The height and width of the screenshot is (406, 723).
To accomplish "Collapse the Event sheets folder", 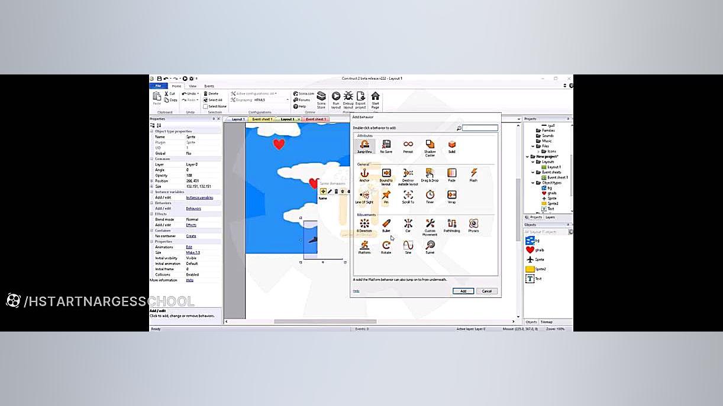I will pos(532,173).
